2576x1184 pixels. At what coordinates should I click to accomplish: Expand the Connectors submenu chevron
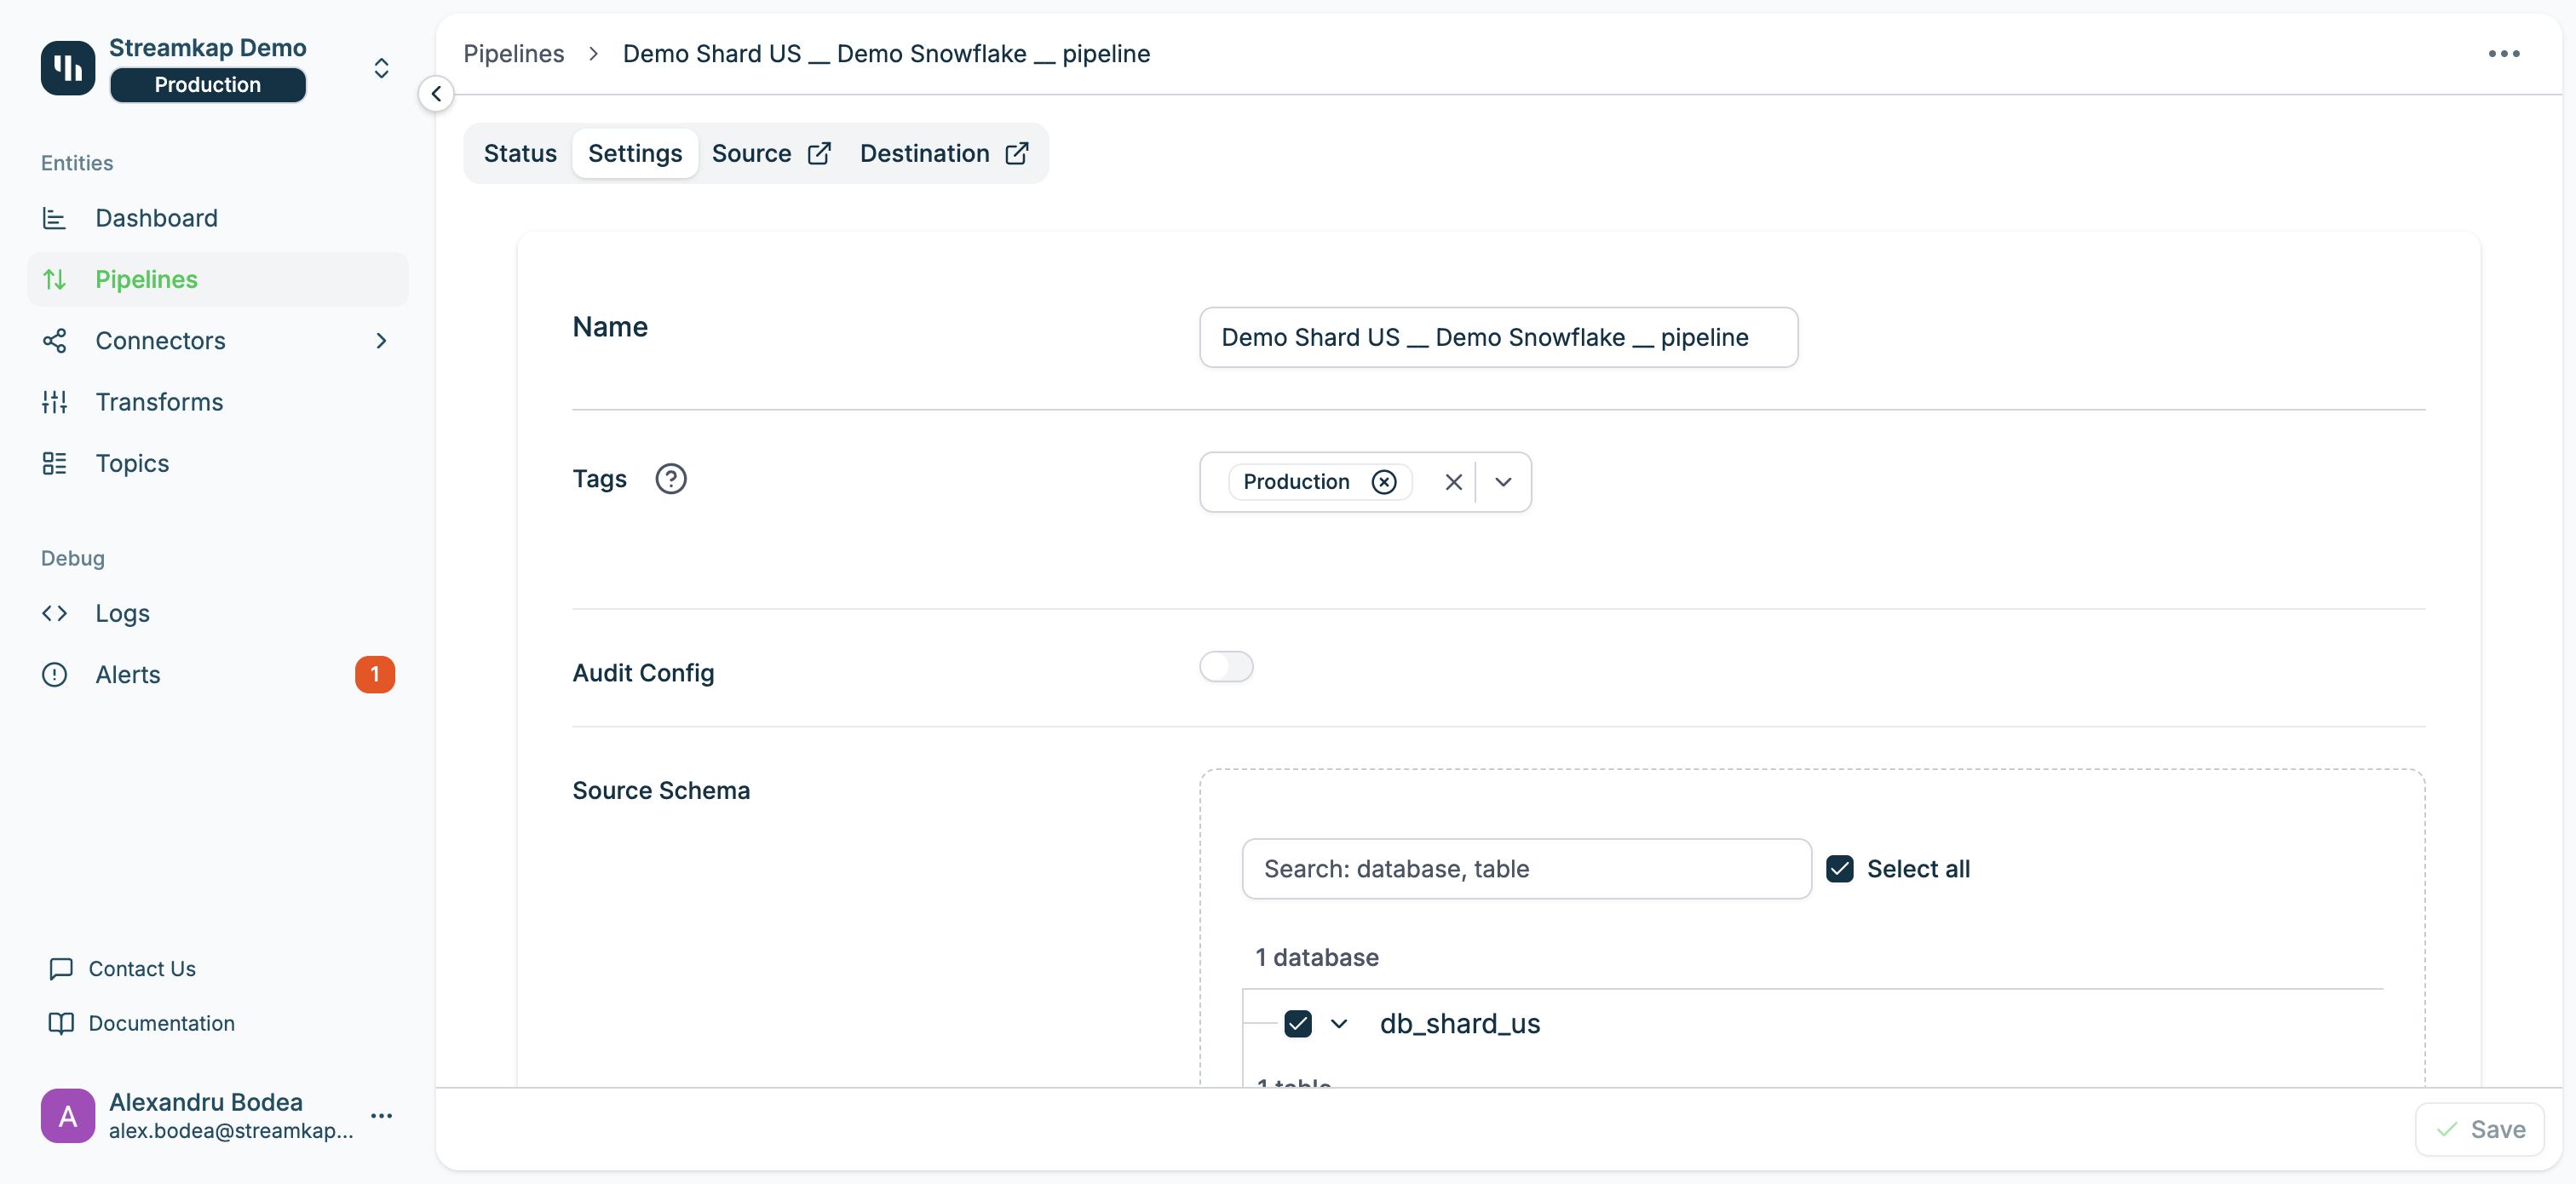pyautogui.click(x=381, y=341)
